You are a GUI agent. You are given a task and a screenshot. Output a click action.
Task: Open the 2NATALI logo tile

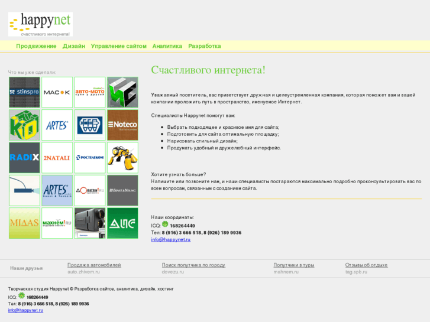(x=57, y=158)
